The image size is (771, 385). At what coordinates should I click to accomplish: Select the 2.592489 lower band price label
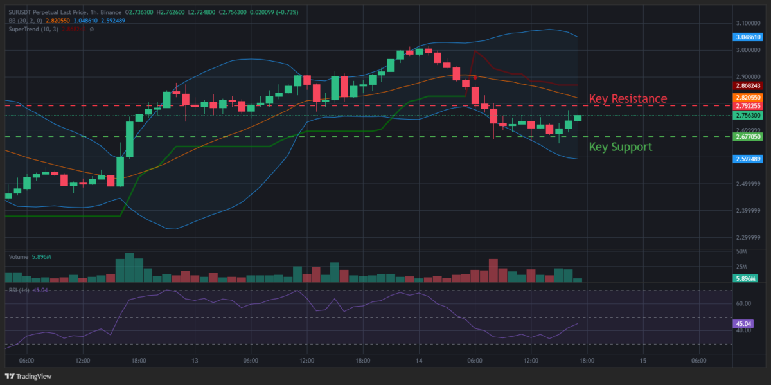[x=747, y=159]
